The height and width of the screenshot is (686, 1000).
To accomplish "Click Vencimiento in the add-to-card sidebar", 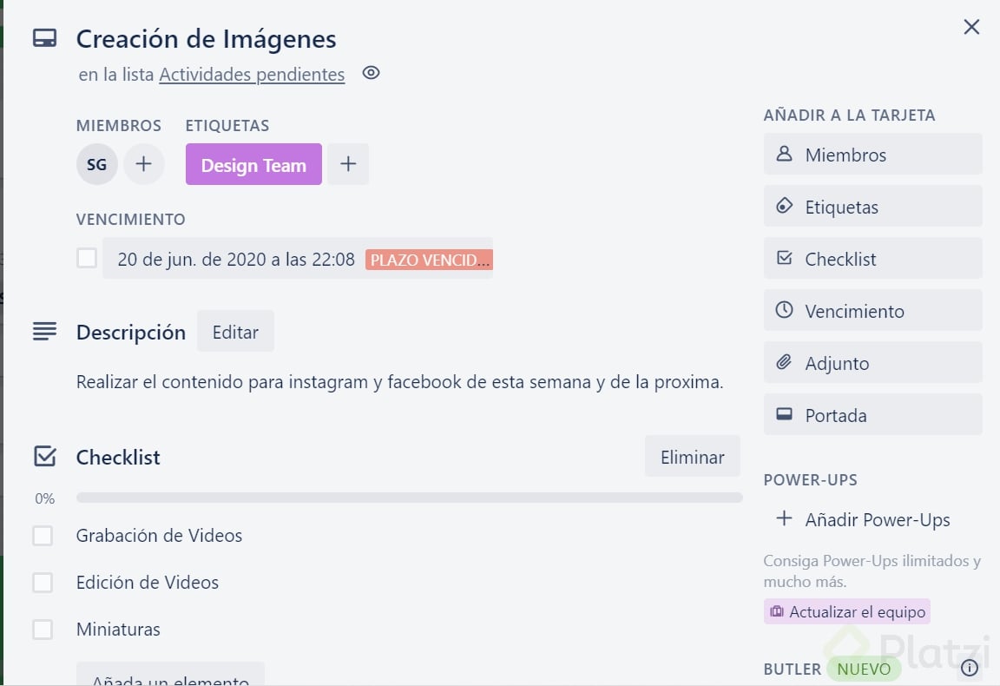I will click(x=873, y=311).
